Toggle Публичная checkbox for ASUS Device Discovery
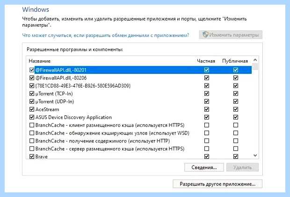Screen dimensions: 290x197 [236, 117]
